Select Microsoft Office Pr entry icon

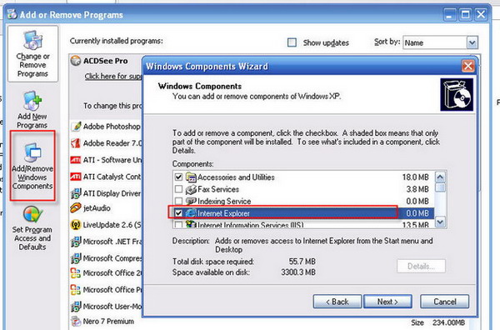pyautogui.click(x=76, y=289)
